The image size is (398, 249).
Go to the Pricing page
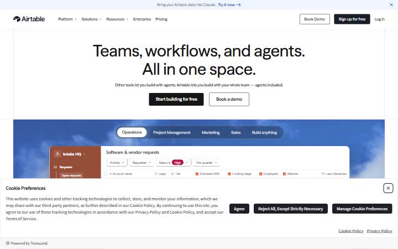[x=161, y=19]
